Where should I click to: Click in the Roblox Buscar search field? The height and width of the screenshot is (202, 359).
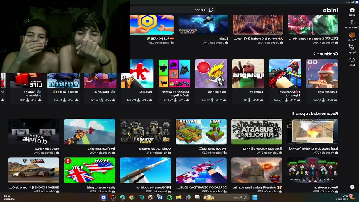[172, 10]
